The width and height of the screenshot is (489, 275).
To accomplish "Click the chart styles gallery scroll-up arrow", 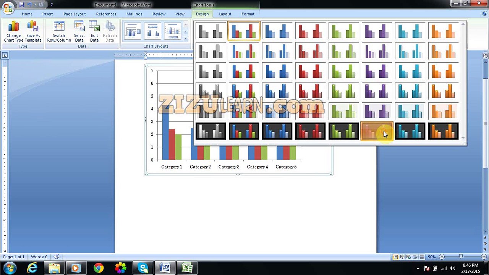I will click(x=463, y=24).
